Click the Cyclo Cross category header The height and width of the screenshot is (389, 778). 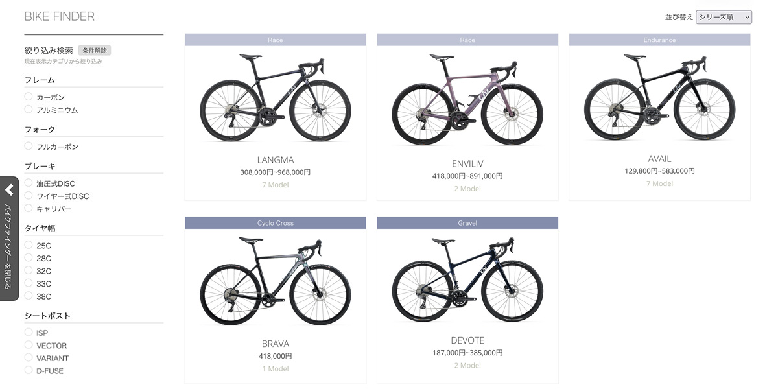[275, 223]
